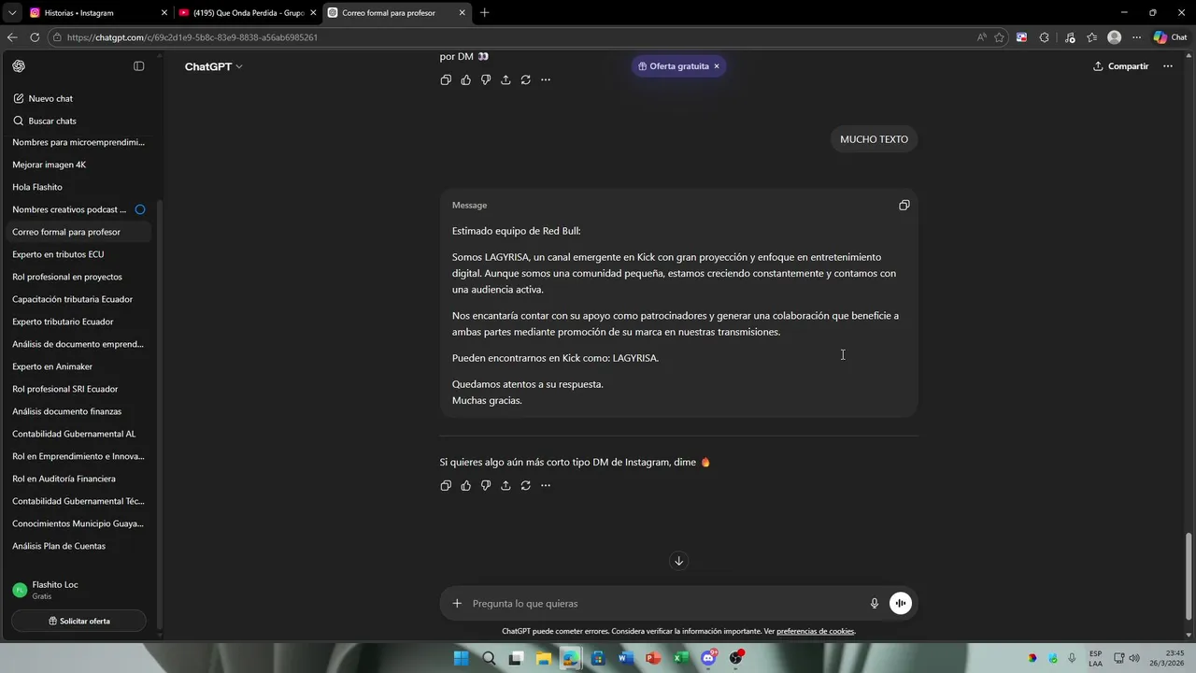Go back with the browser back arrow
1196x673 pixels.
[12, 37]
